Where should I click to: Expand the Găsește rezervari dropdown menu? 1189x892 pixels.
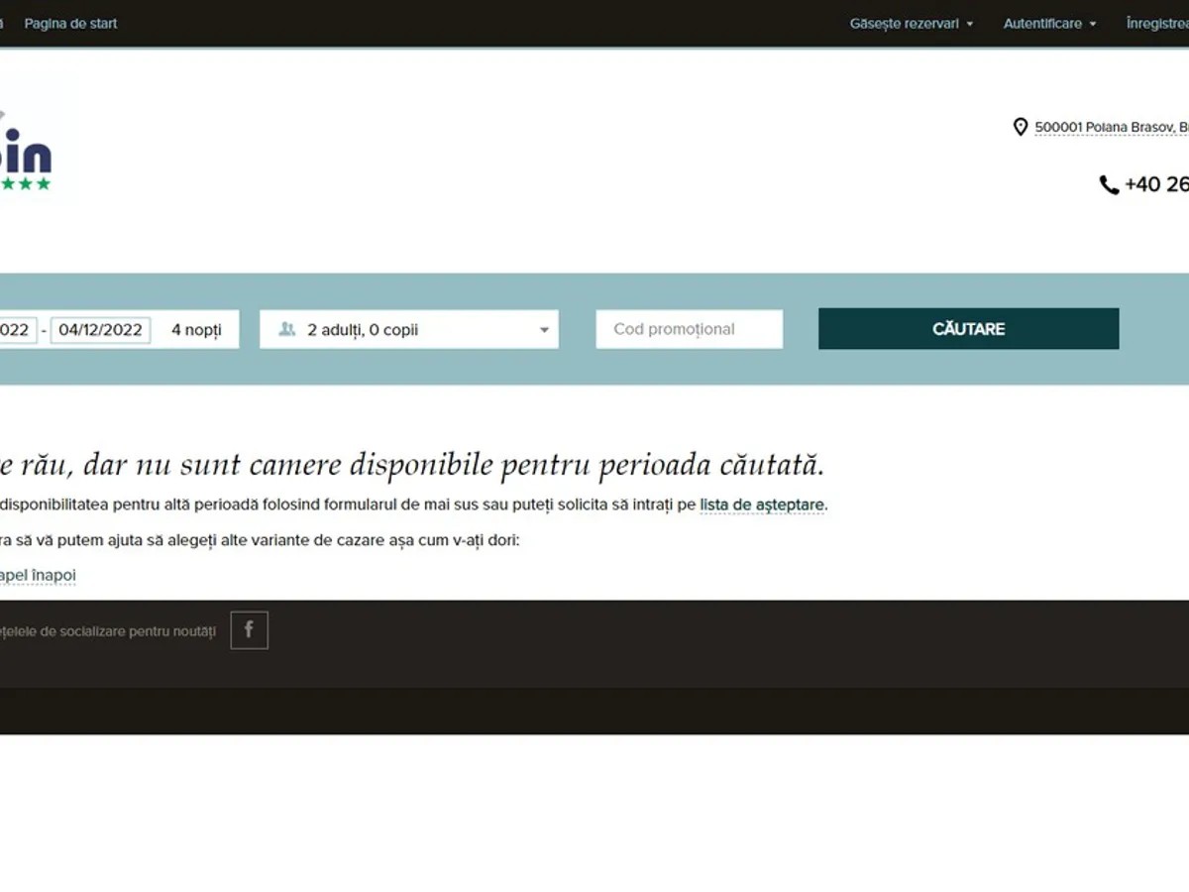pyautogui.click(x=911, y=24)
